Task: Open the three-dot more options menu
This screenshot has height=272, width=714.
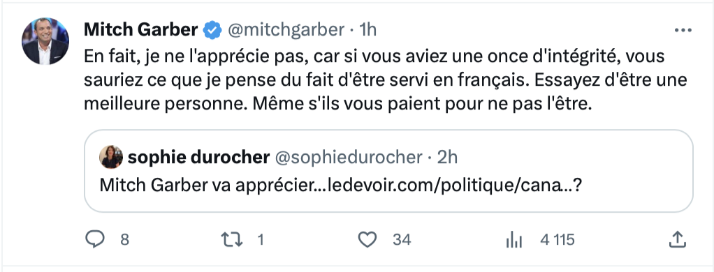Action: (683, 31)
